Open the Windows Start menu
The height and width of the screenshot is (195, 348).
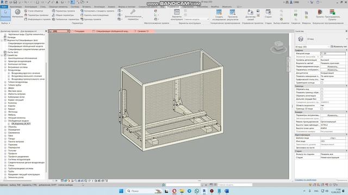(x=121, y=191)
